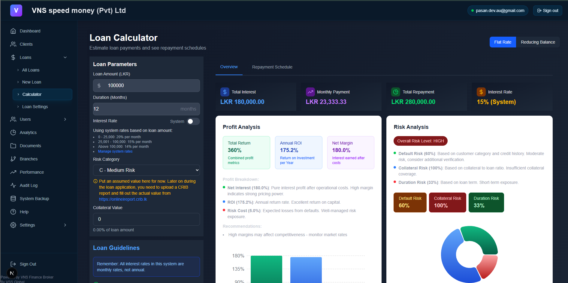Click the blue segment of risk donut chart
This screenshot has width=568, height=283.
(449, 258)
